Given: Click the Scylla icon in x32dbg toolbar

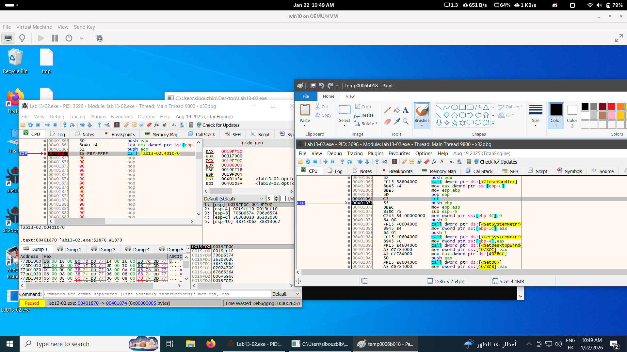Looking at the screenshot, I should 117,125.
